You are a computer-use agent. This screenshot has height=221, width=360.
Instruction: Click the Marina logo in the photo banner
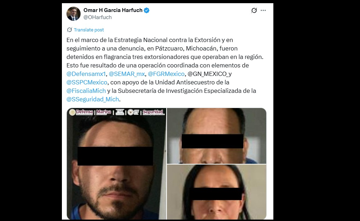(104, 112)
